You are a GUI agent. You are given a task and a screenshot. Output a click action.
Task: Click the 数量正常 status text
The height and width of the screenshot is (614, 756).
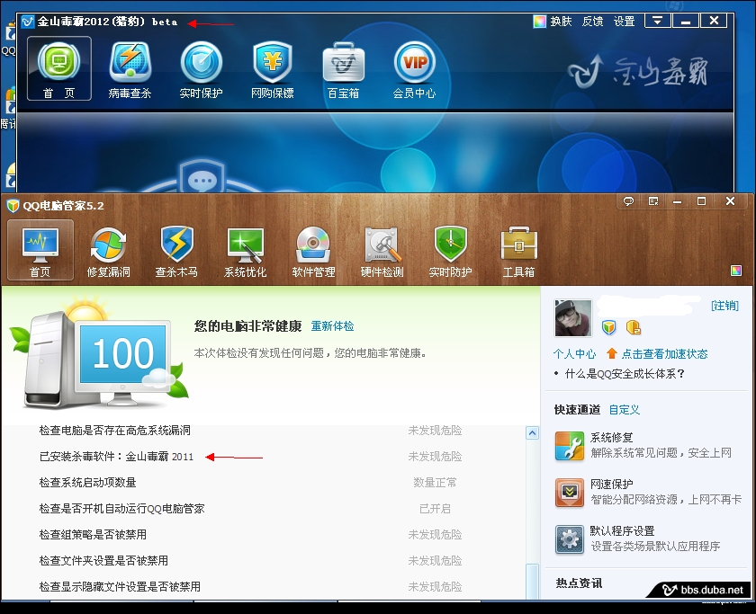[435, 482]
